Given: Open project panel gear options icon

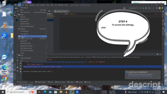Looking at the screenshot, I should 49,11.
